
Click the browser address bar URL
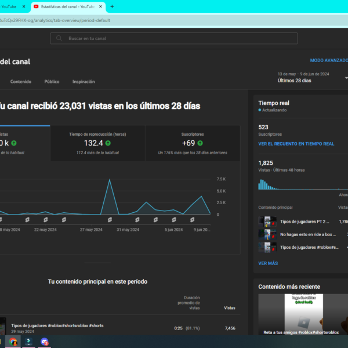[x=55, y=20]
